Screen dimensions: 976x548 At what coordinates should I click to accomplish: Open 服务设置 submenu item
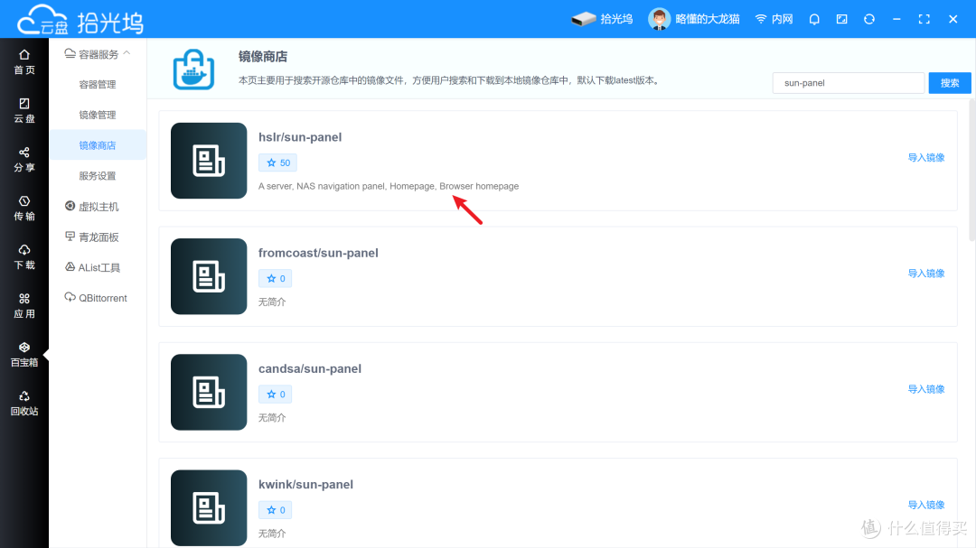(98, 176)
